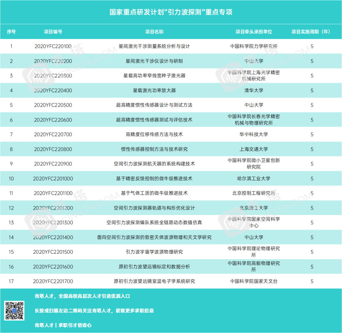Click project name "惯性传感器控制方法与技术研究"

(x=154, y=149)
